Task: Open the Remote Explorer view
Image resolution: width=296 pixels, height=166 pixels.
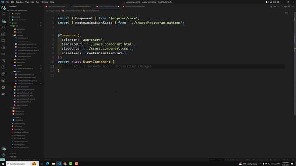Action: [3, 41]
